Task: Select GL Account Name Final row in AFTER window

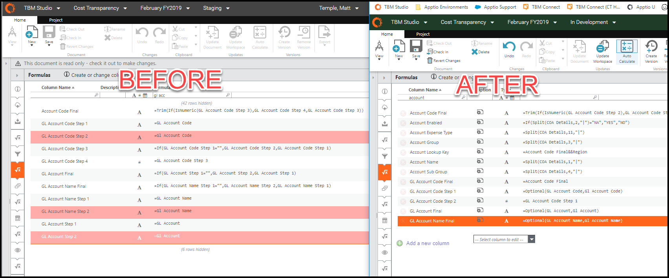Action: click(x=532, y=221)
